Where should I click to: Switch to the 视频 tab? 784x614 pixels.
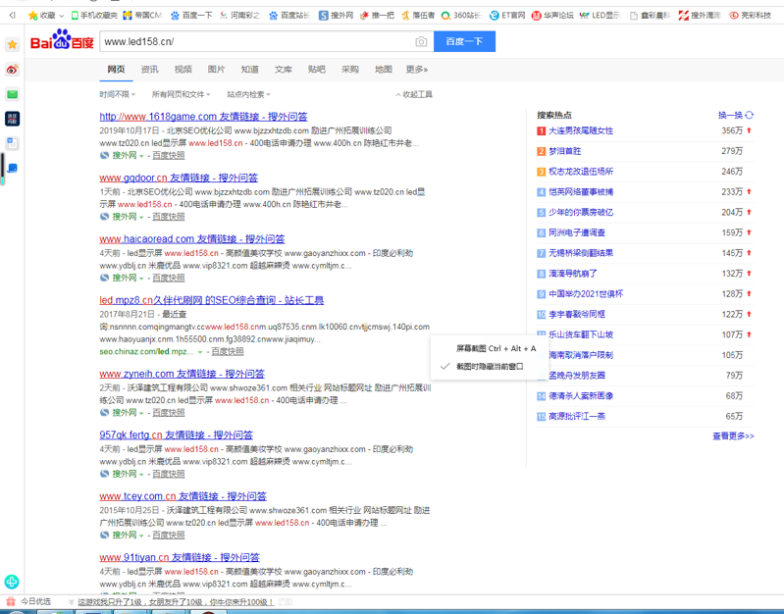183,69
